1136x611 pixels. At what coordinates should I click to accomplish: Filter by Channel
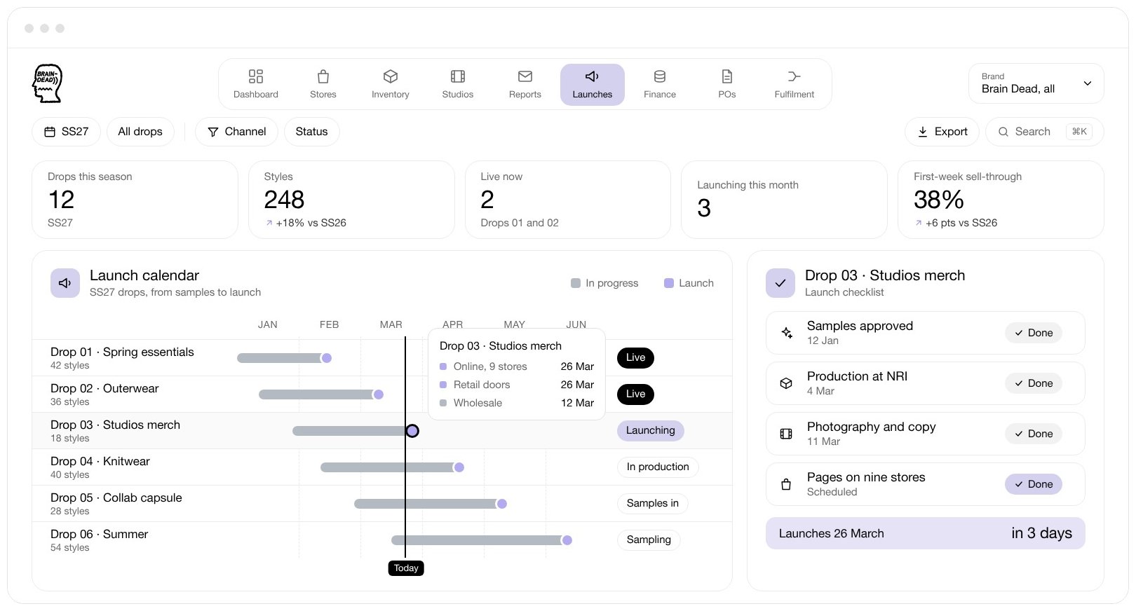237,132
